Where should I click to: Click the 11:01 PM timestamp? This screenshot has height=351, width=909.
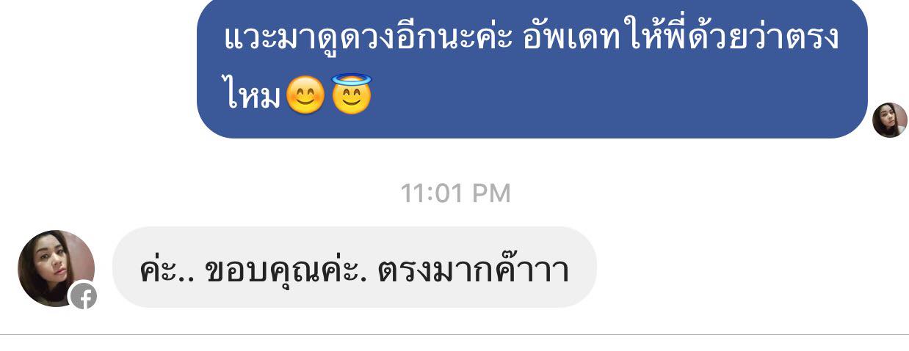point(455,193)
